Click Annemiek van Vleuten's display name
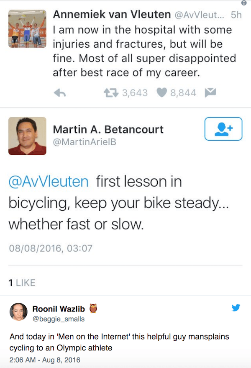The height and width of the screenshot is (368, 251). point(111,15)
